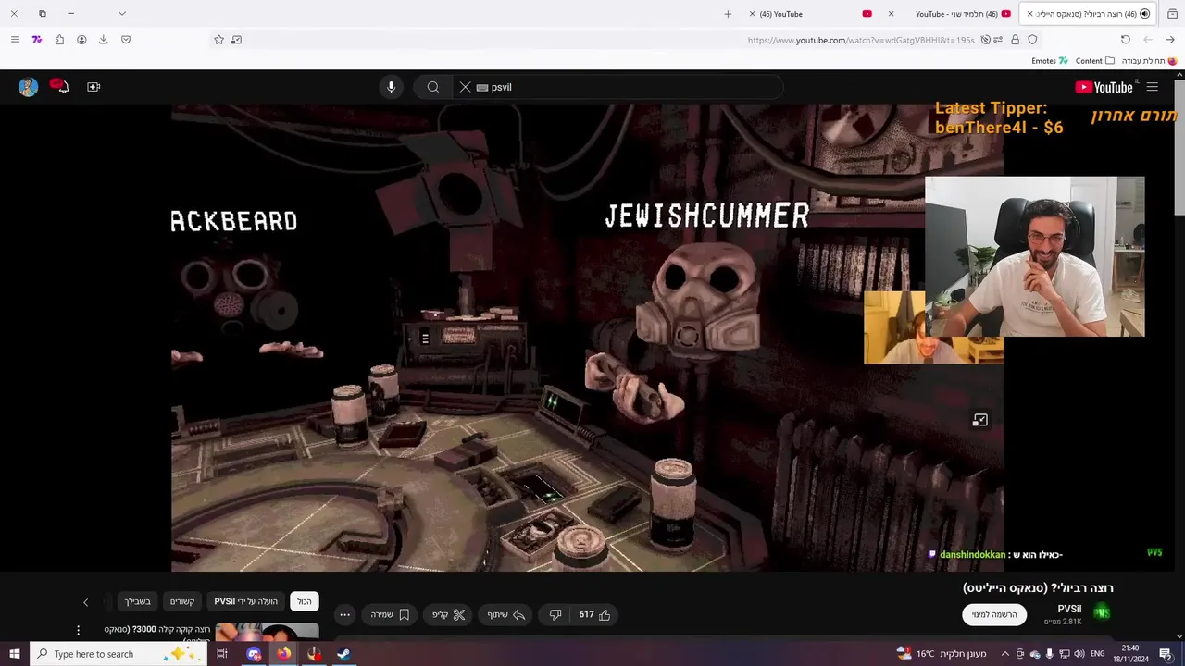The height and width of the screenshot is (666, 1185).
Task: Show hidden system tray icons
Action: (x=1004, y=654)
